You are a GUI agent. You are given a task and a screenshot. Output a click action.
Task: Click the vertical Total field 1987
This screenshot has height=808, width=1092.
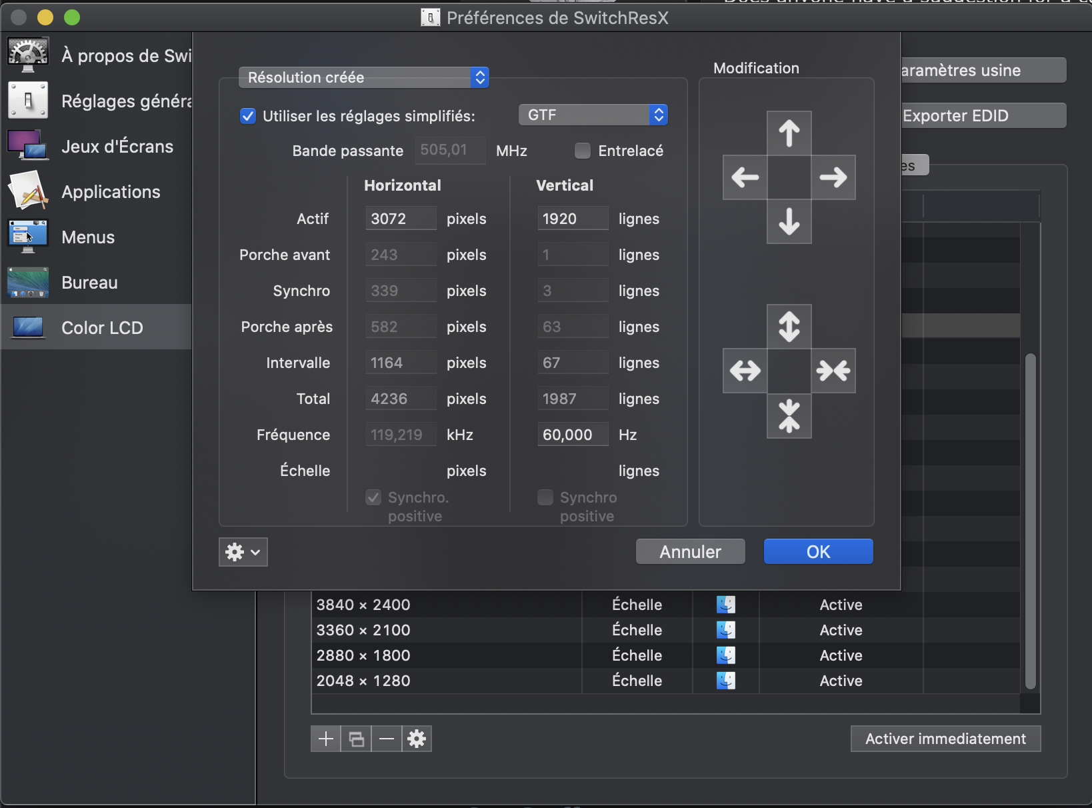[x=573, y=399]
